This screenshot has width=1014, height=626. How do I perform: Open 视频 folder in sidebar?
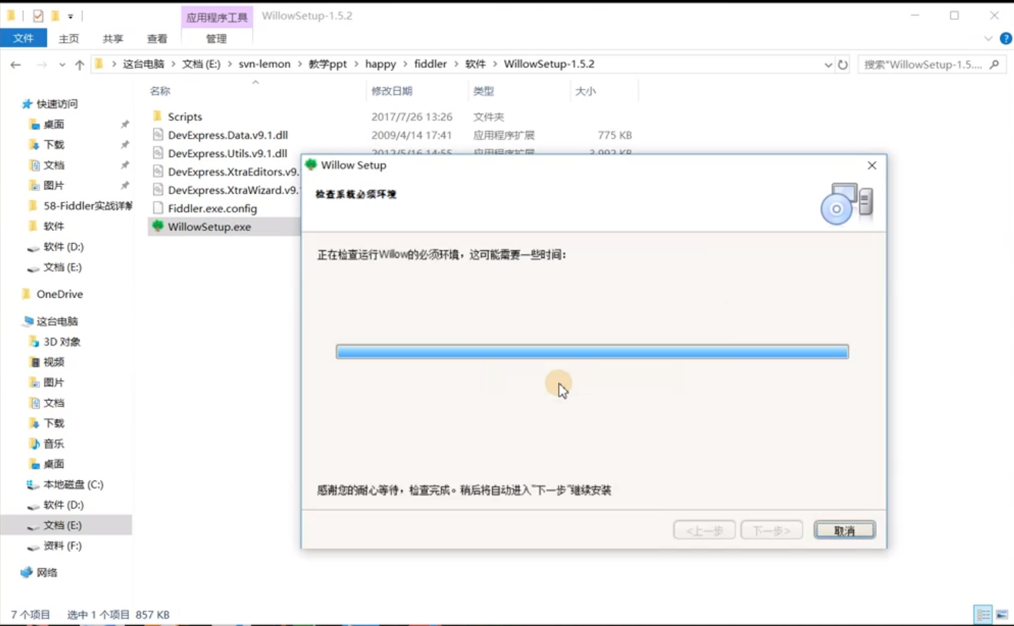click(x=54, y=362)
